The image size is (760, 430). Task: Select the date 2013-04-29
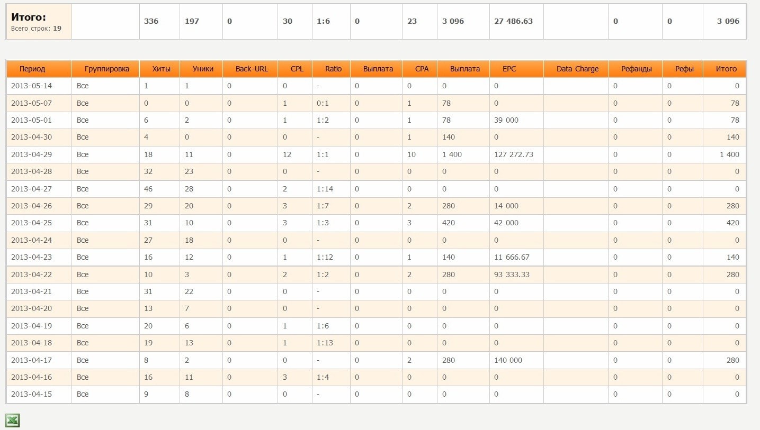coord(31,154)
